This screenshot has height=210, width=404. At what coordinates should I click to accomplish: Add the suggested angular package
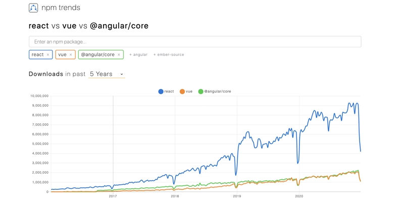138,55
